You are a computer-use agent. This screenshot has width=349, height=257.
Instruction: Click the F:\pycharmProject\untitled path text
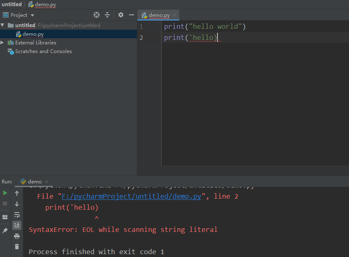(69, 25)
